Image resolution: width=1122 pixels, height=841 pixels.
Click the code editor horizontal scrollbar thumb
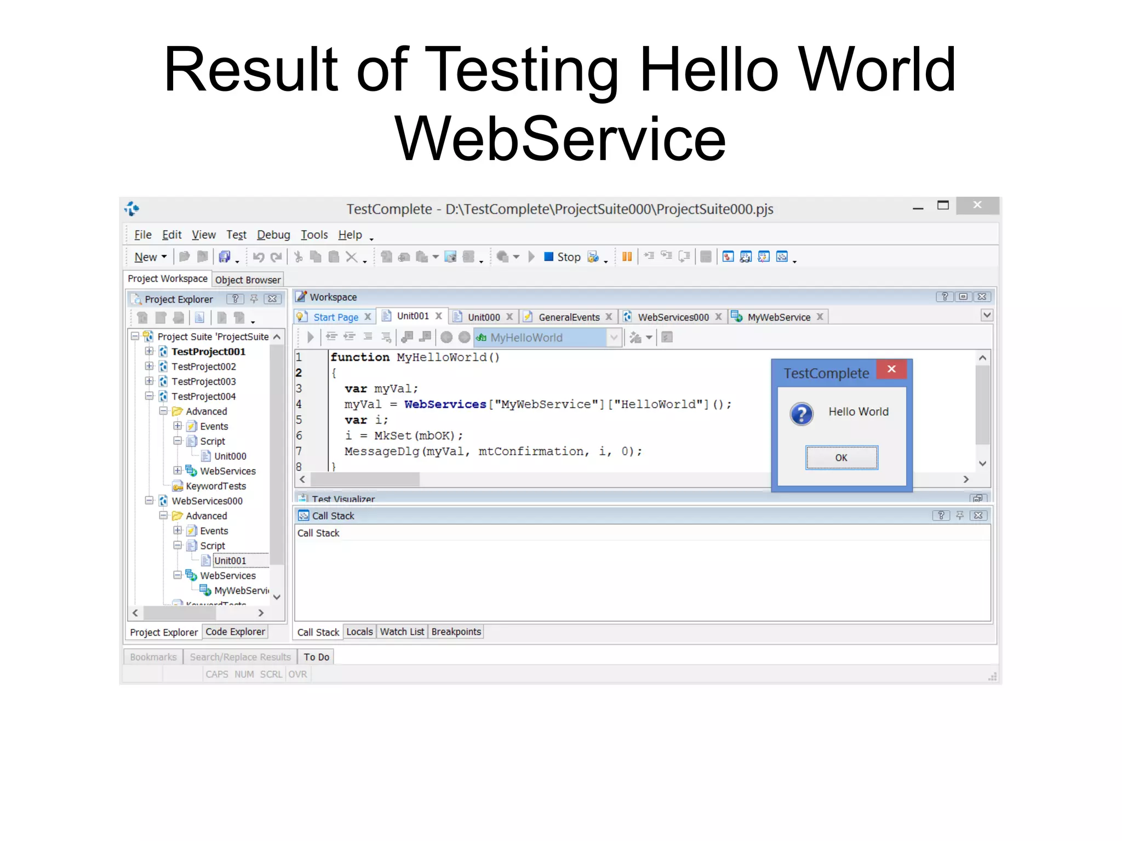pyautogui.click(x=365, y=479)
